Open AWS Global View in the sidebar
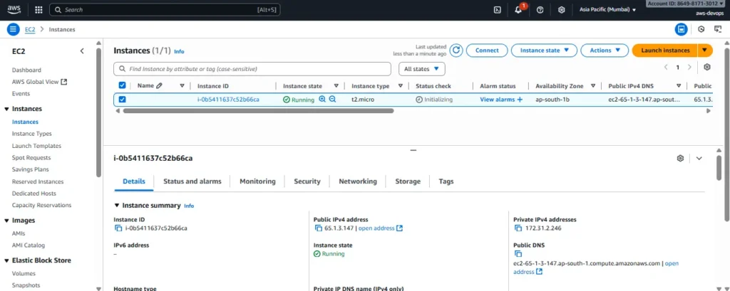730x291 pixels. click(x=40, y=82)
